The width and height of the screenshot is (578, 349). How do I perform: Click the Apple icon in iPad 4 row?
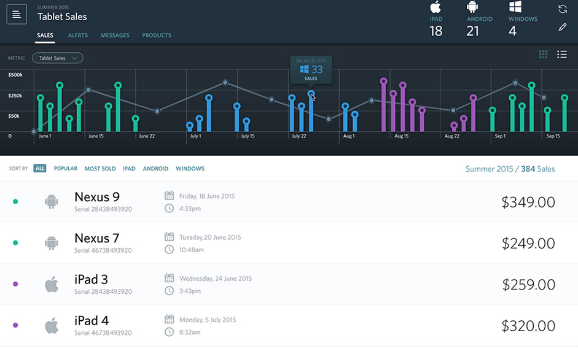[x=52, y=326]
